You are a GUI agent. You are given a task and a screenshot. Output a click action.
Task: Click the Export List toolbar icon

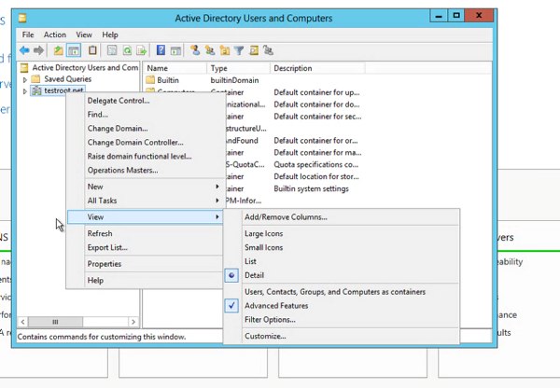point(142,50)
